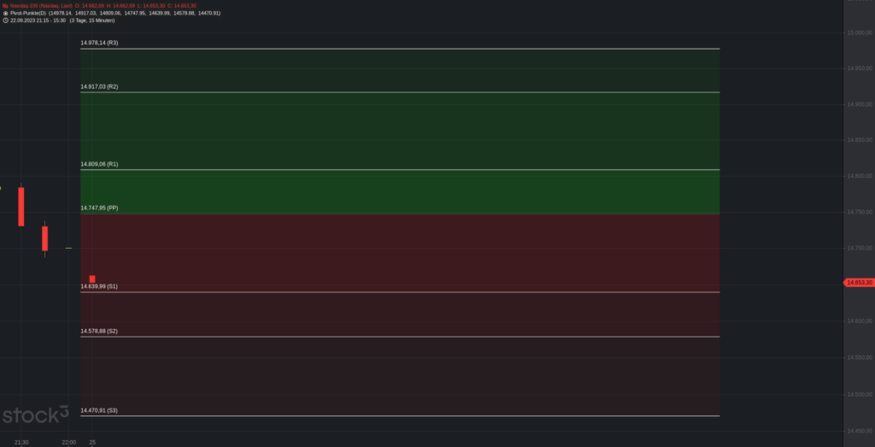Select the 3 Tage, 15 Minuten timeframe text

click(x=92, y=21)
